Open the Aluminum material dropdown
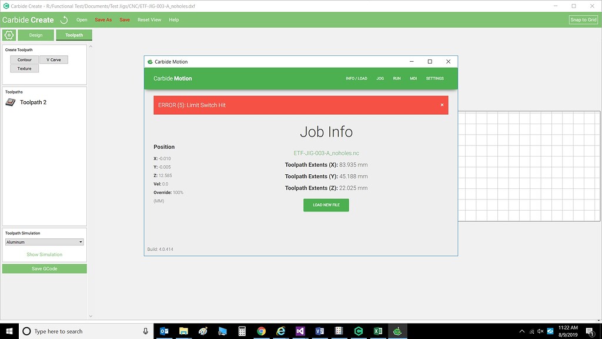Image resolution: width=602 pixels, height=339 pixels. pyautogui.click(x=44, y=242)
